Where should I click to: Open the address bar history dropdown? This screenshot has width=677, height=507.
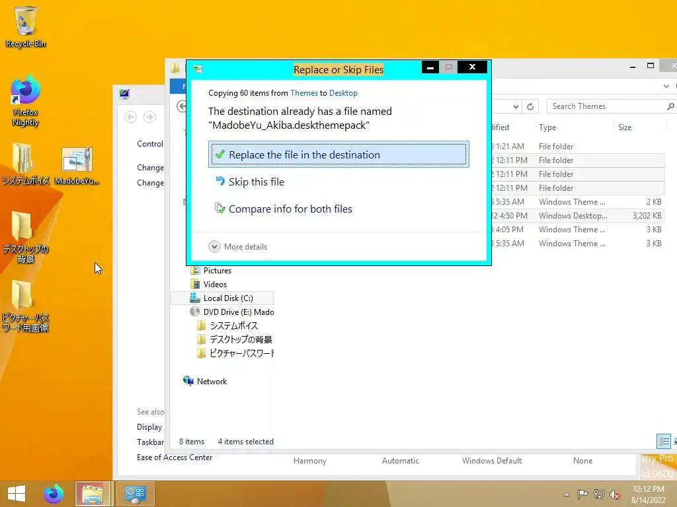[x=516, y=106]
